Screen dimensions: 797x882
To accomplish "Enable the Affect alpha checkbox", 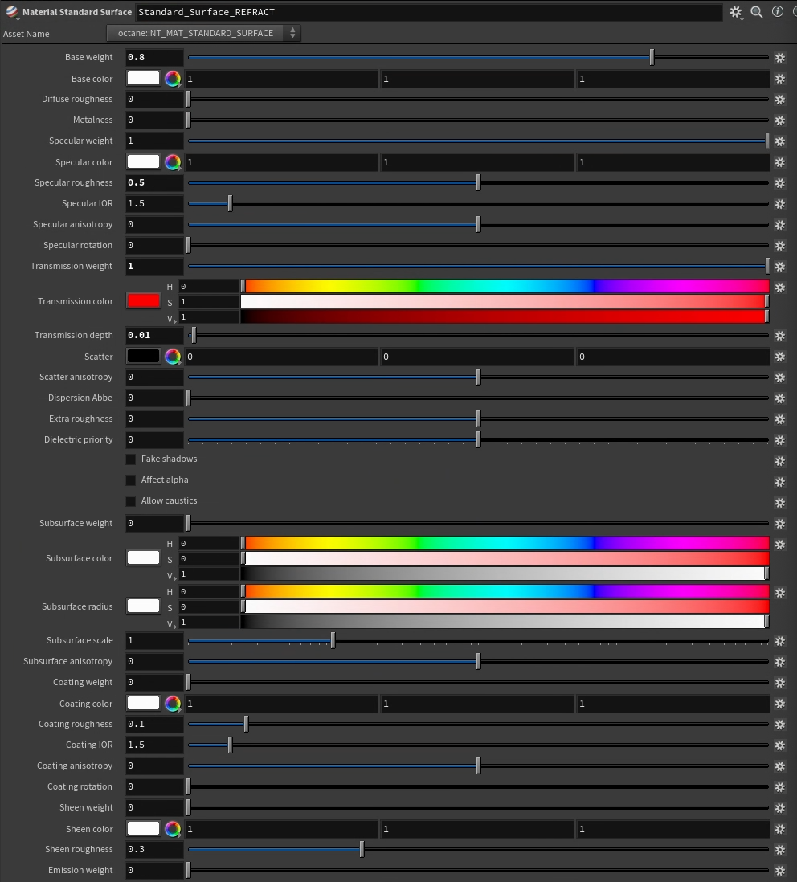I will [x=130, y=480].
